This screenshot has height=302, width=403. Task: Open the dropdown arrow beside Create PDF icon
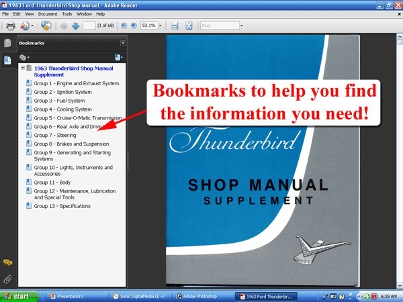(32, 26)
